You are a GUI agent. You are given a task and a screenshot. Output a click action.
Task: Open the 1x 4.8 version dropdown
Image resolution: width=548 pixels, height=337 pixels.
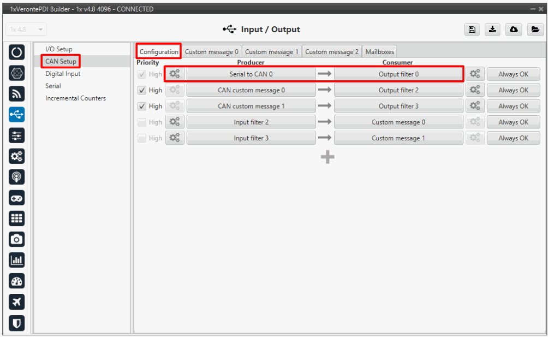coord(26,29)
